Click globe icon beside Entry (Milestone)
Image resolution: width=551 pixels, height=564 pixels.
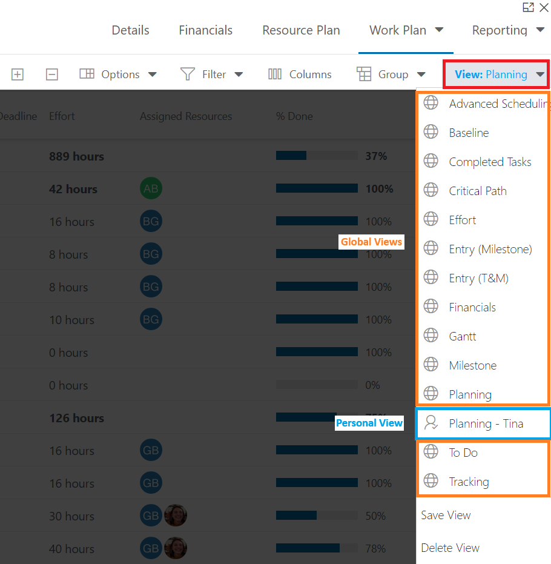(x=431, y=248)
